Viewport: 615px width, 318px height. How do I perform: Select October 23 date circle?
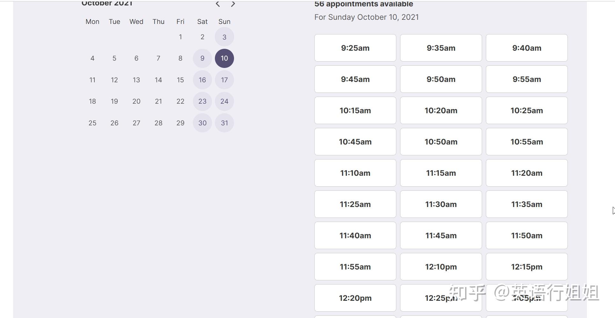[202, 101]
